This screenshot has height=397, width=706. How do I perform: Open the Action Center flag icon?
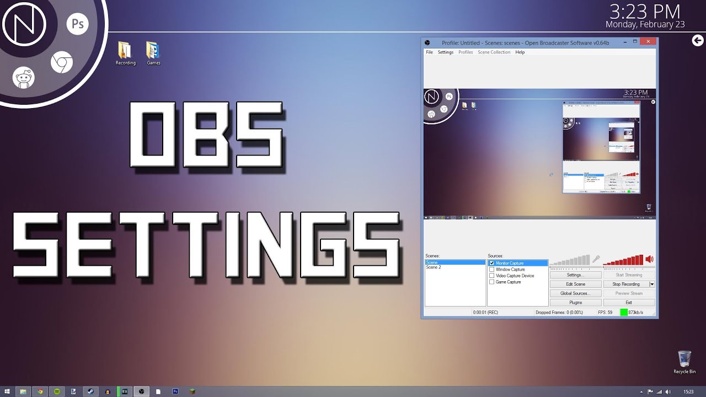pos(650,391)
